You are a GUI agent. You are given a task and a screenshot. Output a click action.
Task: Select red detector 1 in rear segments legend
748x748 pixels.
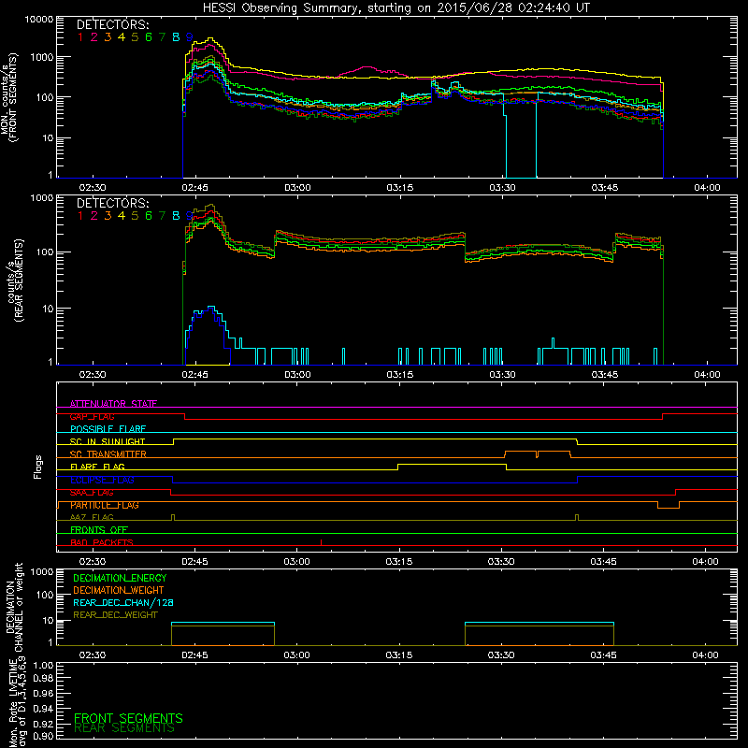pos(80,216)
